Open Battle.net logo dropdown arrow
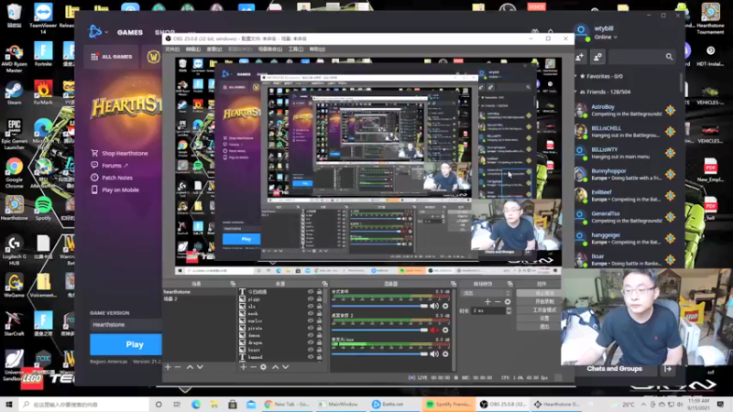 [106, 32]
